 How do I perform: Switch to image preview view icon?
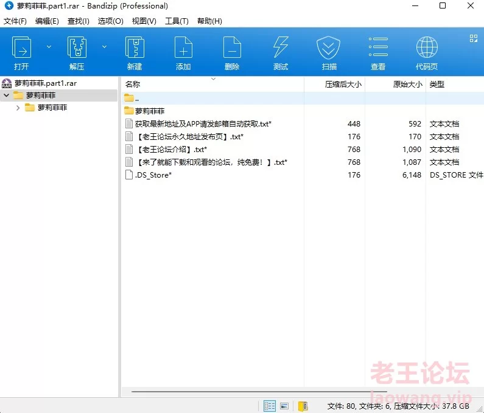click(284, 406)
